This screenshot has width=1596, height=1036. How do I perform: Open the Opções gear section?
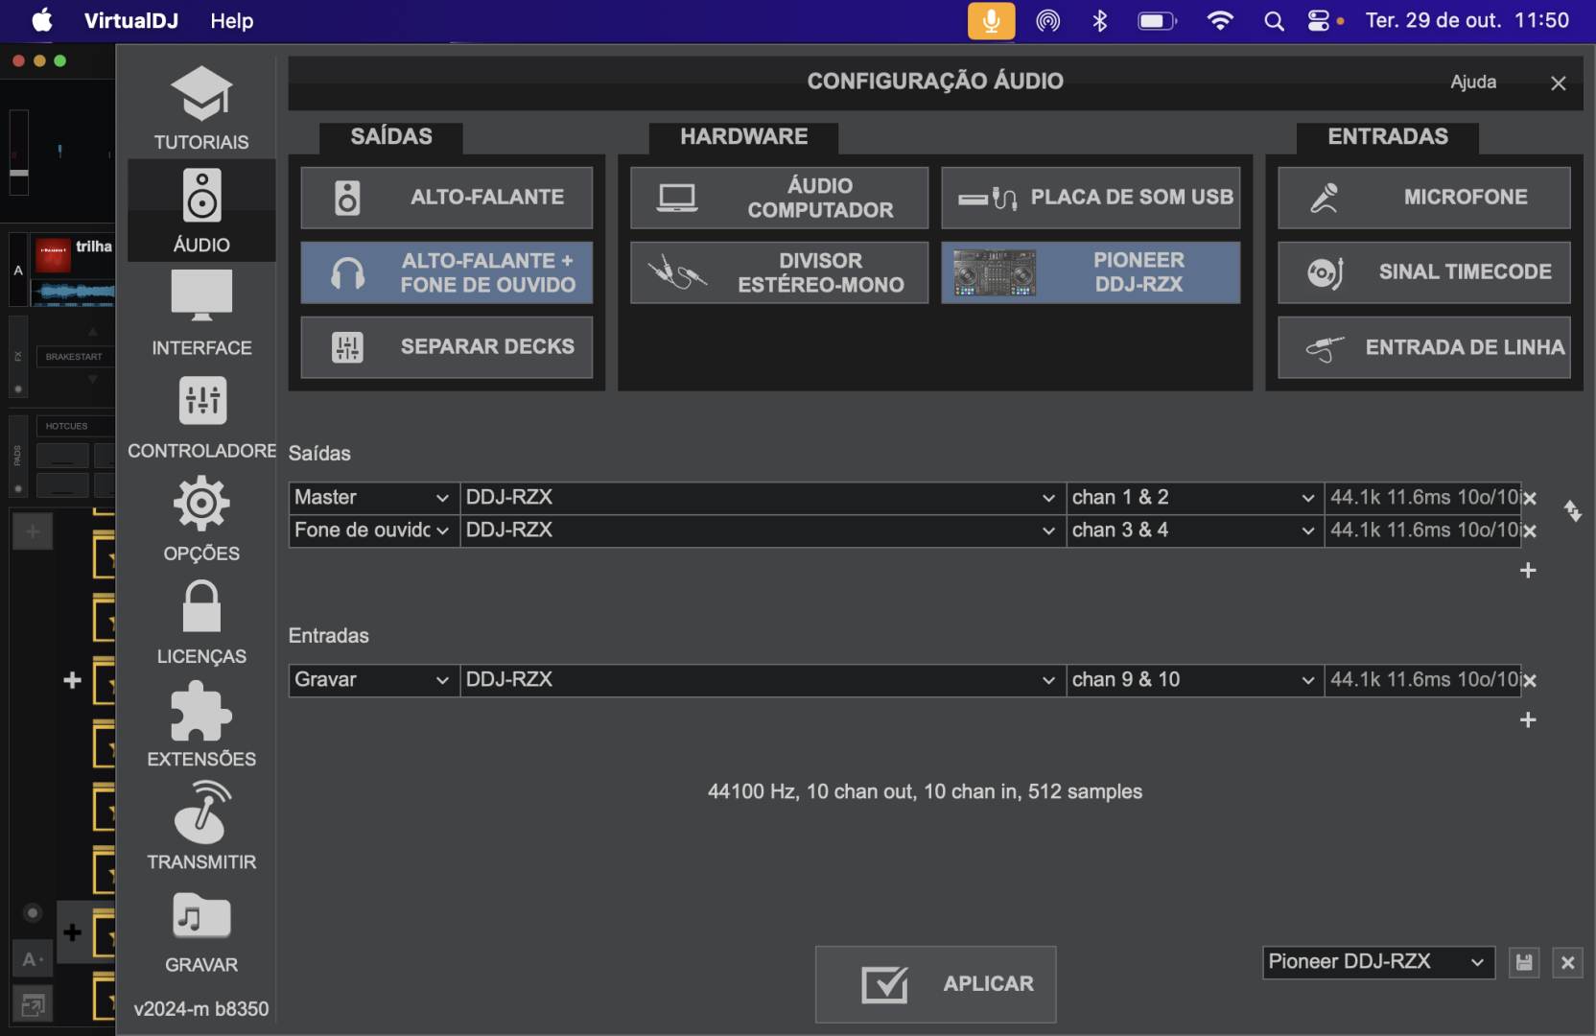point(201,519)
